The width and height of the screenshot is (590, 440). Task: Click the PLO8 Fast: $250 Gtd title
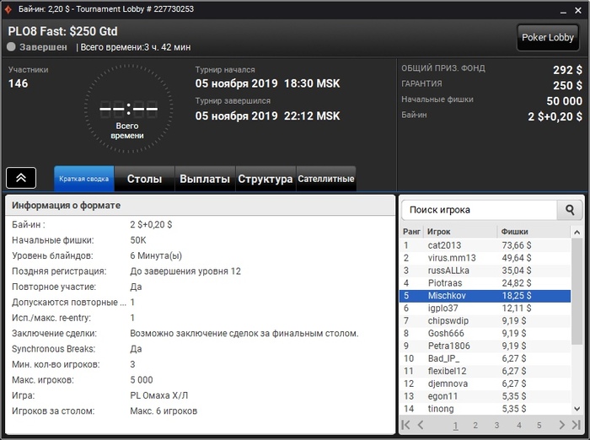pyautogui.click(x=62, y=31)
